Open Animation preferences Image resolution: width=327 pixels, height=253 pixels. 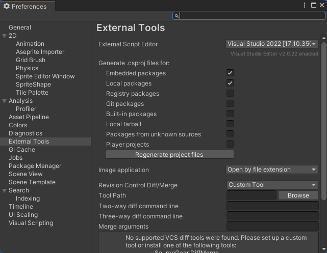pos(30,44)
